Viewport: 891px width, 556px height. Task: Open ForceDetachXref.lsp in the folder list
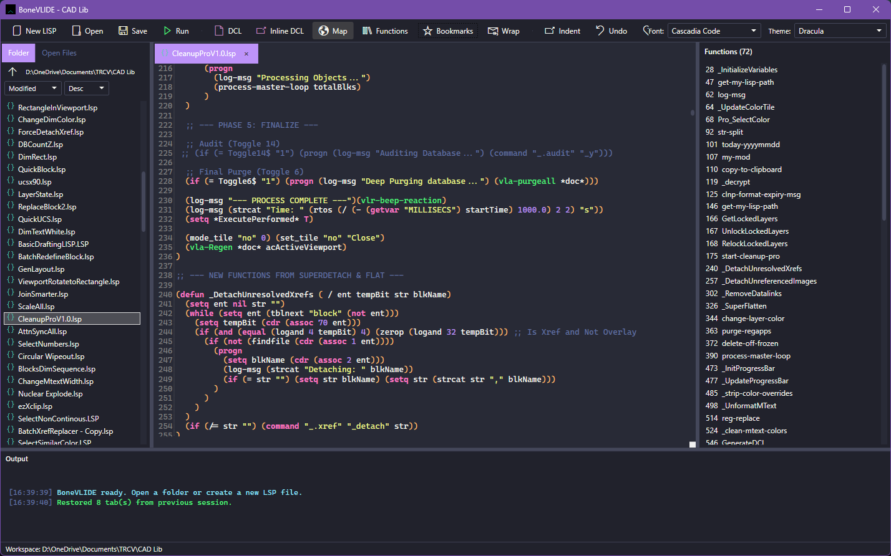(51, 132)
